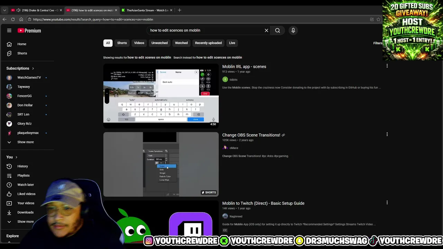Open the search Filters menu

pos(378,43)
